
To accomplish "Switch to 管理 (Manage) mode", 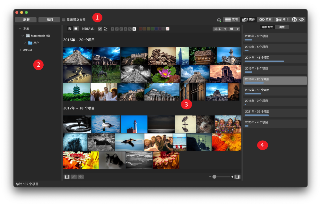I will point(231,20).
